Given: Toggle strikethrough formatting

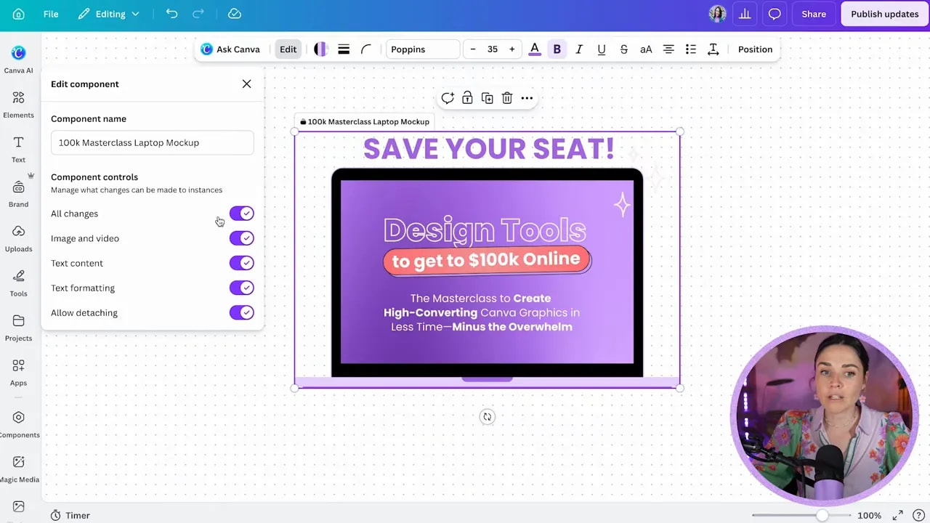Looking at the screenshot, I should [x=623, y=49].
